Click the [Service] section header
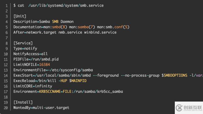 click(x=23, y=43)
